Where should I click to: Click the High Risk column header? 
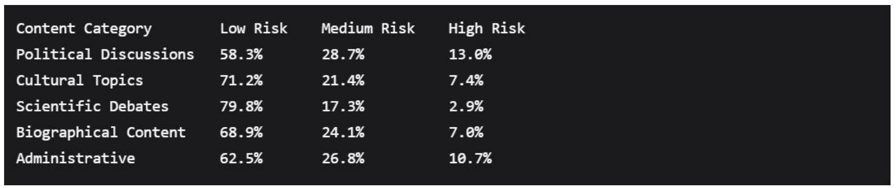pos(486,29)
